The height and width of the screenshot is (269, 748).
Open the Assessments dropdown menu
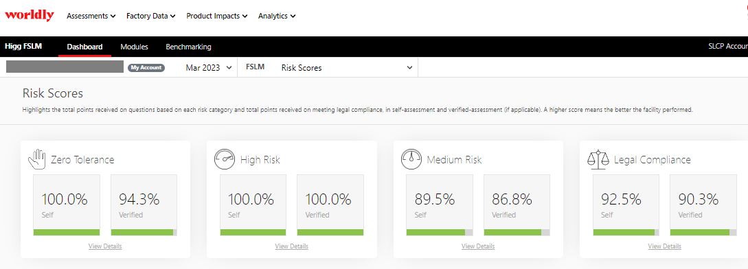click(91, 16)
